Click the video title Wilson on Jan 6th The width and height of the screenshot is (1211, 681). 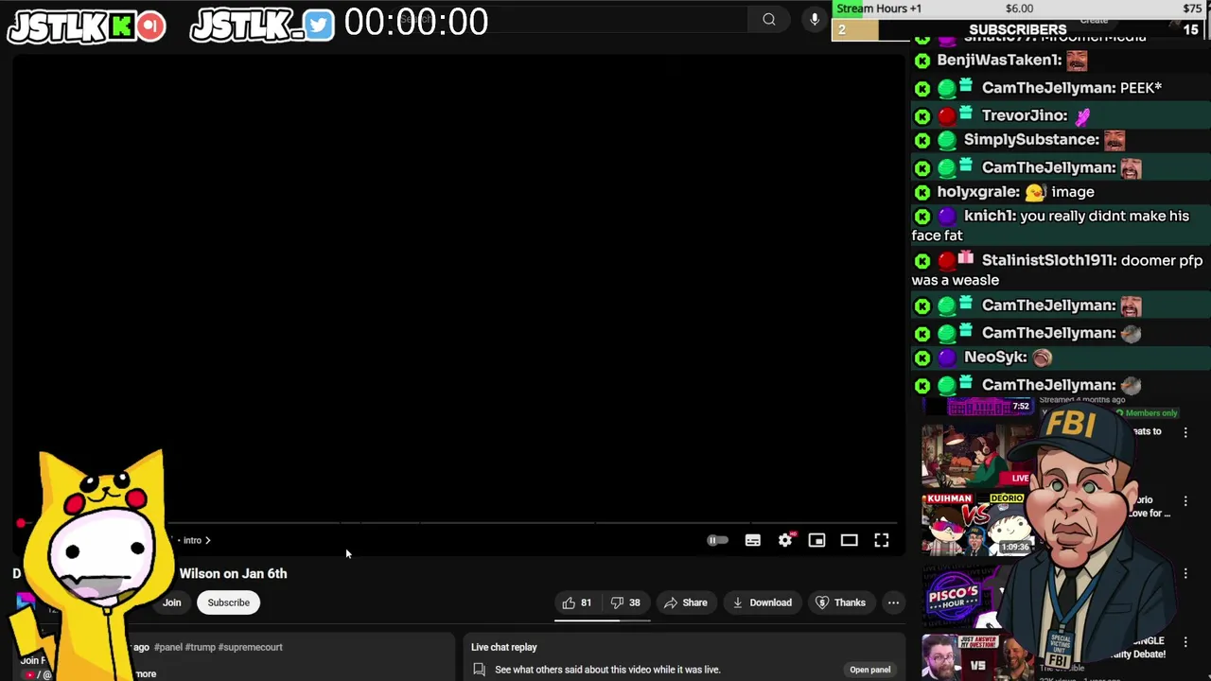(x=233, y=573)
